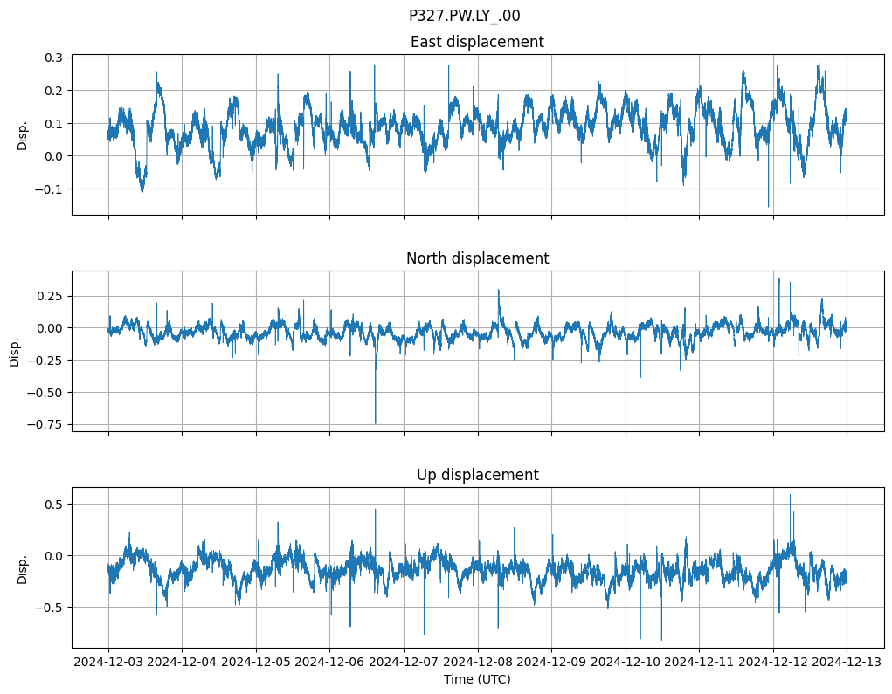Click the 2024-12-10 date tick label
The width and height of the screenshot is (892, 694).
point(625,662)
